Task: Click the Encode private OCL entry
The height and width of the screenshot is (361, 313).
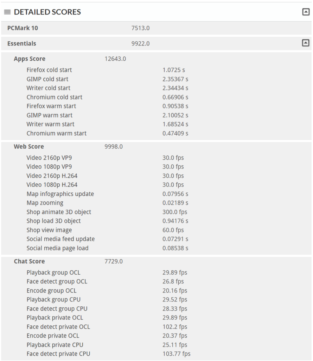Action: click(x=53, y=336)
